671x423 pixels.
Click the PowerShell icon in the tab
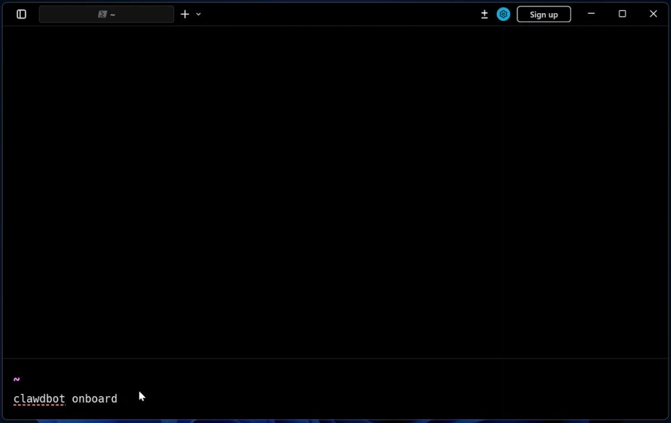(102, 14)
